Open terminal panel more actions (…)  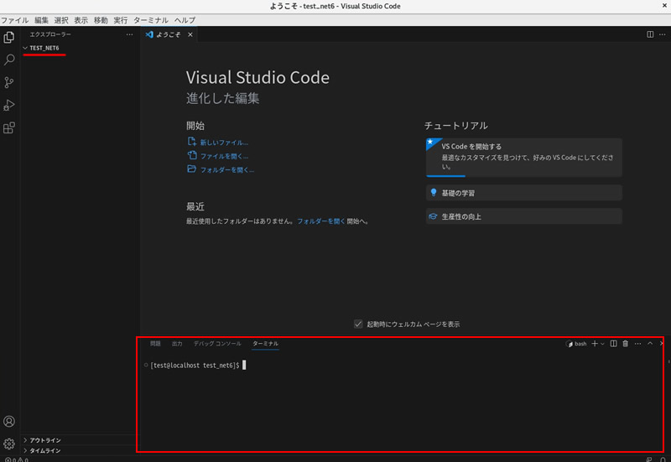(x=637, y=344)
